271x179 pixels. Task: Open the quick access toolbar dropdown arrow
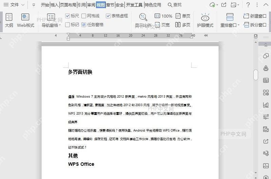point(34,5)
